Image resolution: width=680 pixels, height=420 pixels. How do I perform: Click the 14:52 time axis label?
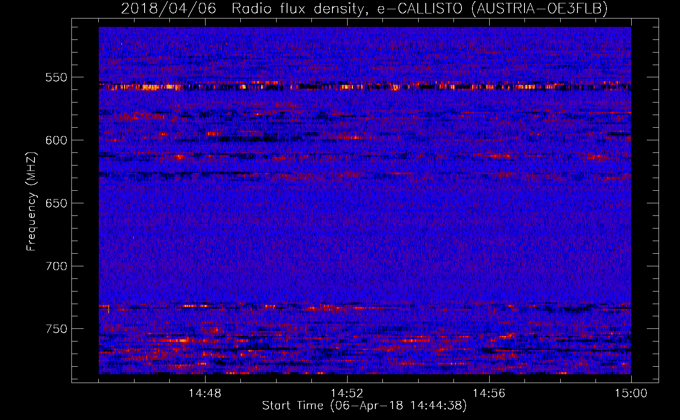click(x=347, y=394)
